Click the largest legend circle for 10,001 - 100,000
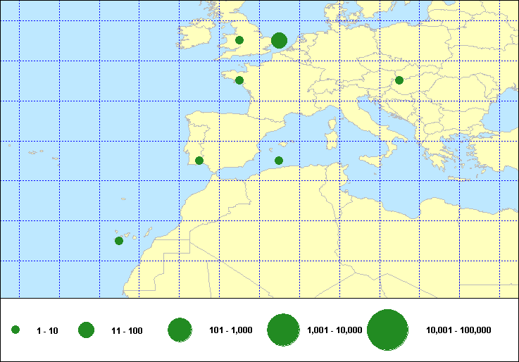 (x=388, y=330)
